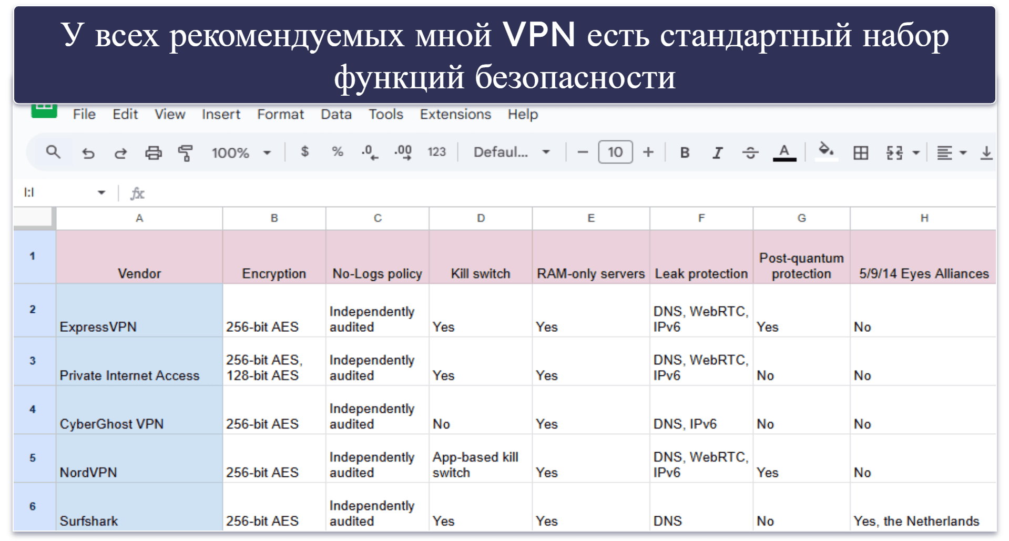Viewport: 1009px width, 541px height.
Task: Open the 123 more formats menu
Action: (x=436, y=152)
